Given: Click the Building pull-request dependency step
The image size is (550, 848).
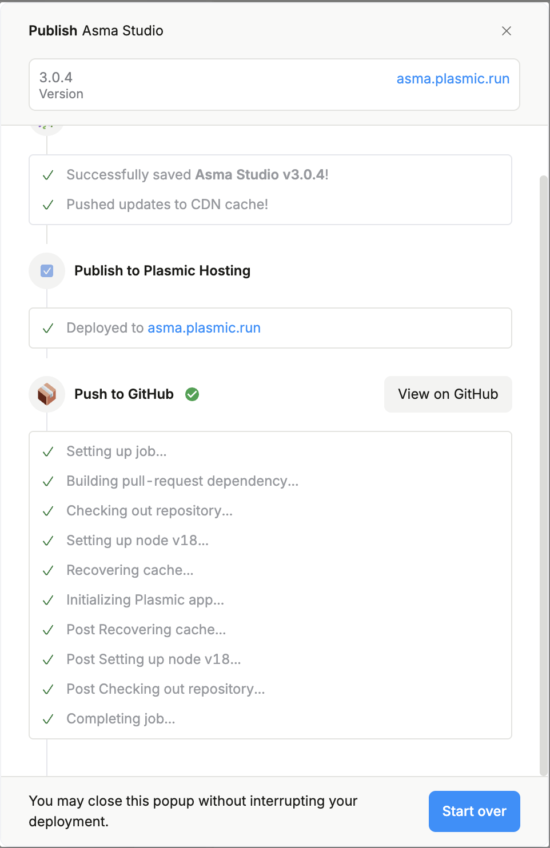Looking at the screenshot, I should pos(182,481).
